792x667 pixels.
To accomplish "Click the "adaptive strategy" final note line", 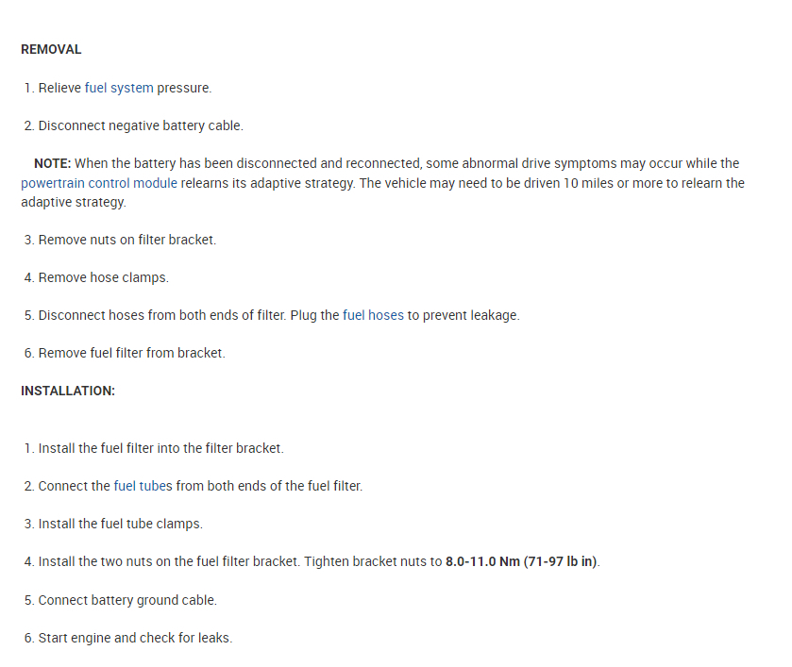I will [73, 202].
